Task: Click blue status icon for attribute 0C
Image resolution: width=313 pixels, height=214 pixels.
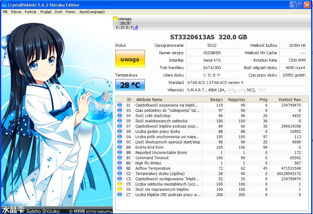Action: click(x=120, y=142)
